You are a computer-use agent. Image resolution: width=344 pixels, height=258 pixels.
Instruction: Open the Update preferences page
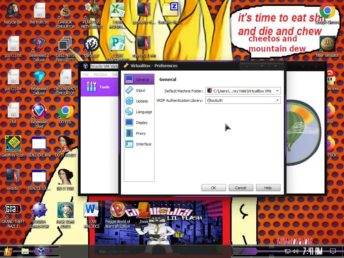click(139, 101)
